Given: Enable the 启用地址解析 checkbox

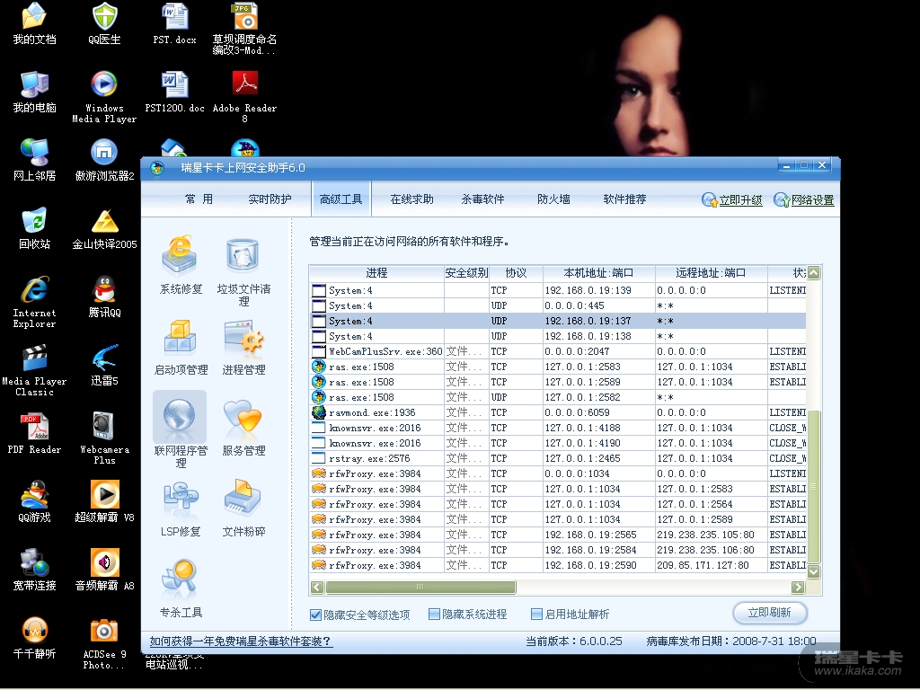Looking at the screenshot, I should point(537,615).
